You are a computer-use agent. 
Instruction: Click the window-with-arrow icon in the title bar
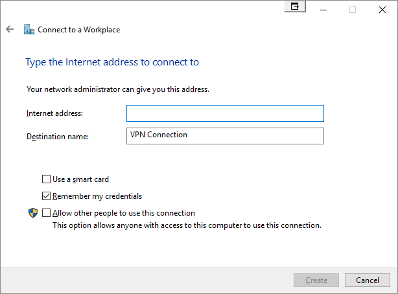[295, 6]
